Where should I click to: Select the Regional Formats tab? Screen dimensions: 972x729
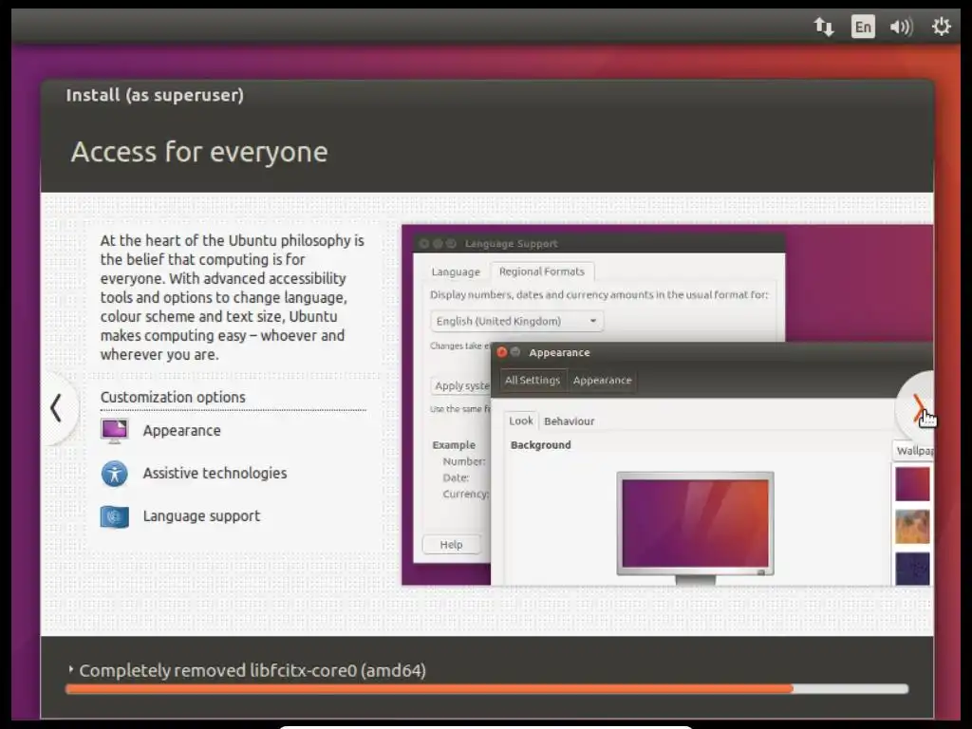(542, 271)
